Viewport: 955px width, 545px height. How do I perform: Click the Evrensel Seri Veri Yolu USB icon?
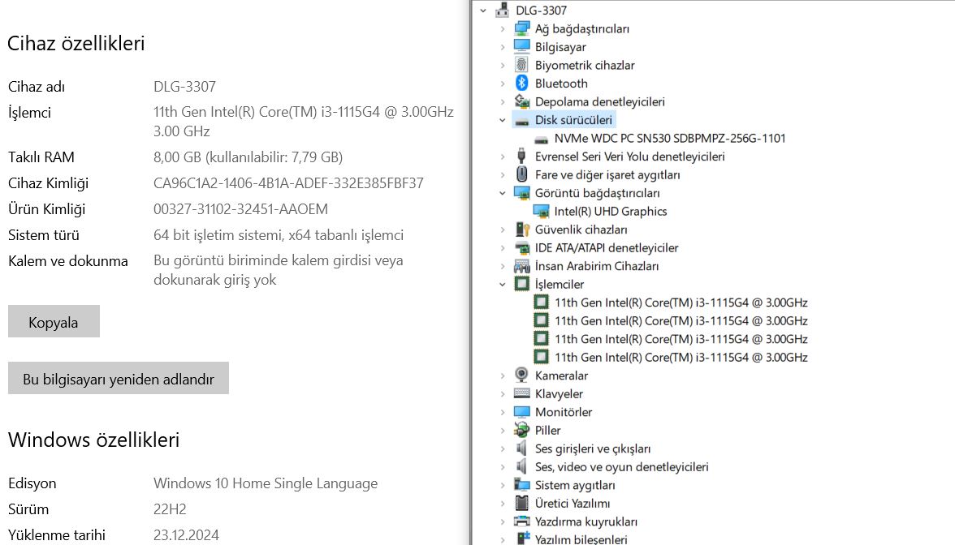[x=522, y=157]
